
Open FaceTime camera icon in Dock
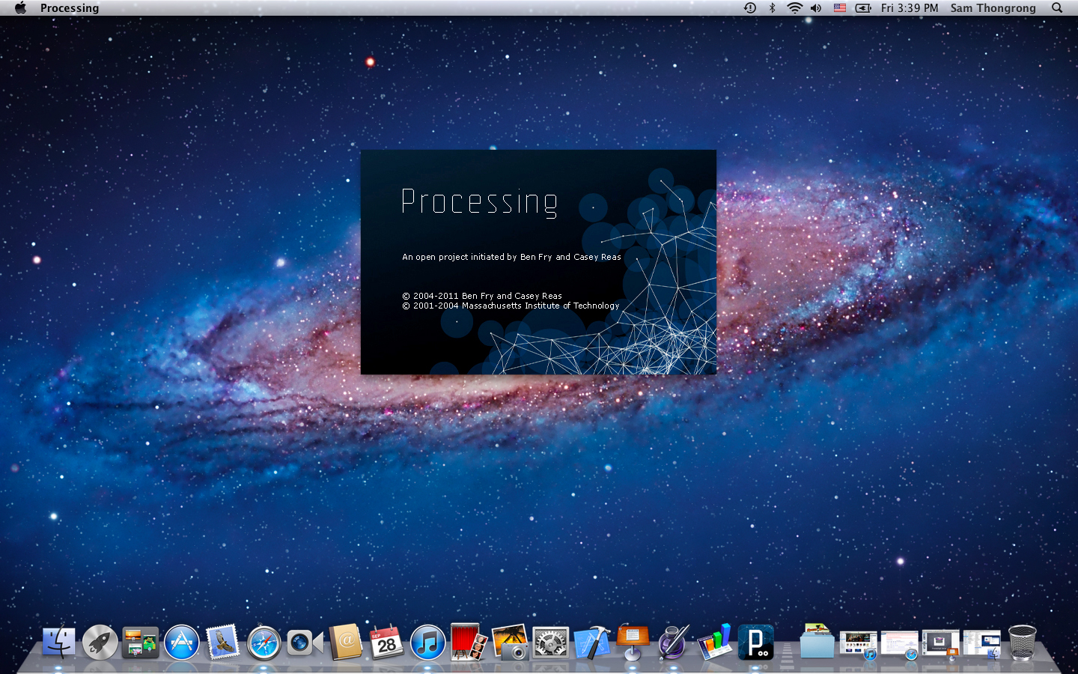[x=305, y=643]
